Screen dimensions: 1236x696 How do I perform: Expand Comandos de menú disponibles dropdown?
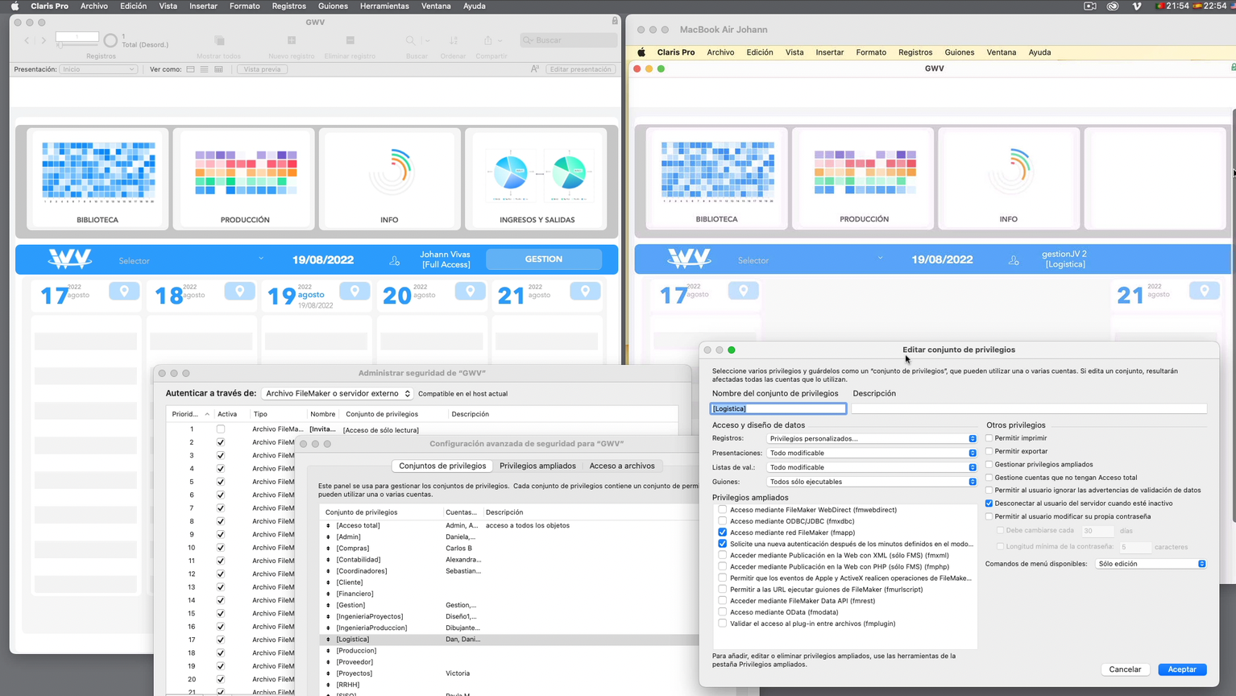point(1151,564)
